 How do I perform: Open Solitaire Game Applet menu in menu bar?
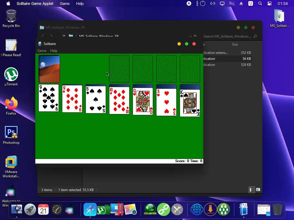pyautogui.click(x=35, y=3)
